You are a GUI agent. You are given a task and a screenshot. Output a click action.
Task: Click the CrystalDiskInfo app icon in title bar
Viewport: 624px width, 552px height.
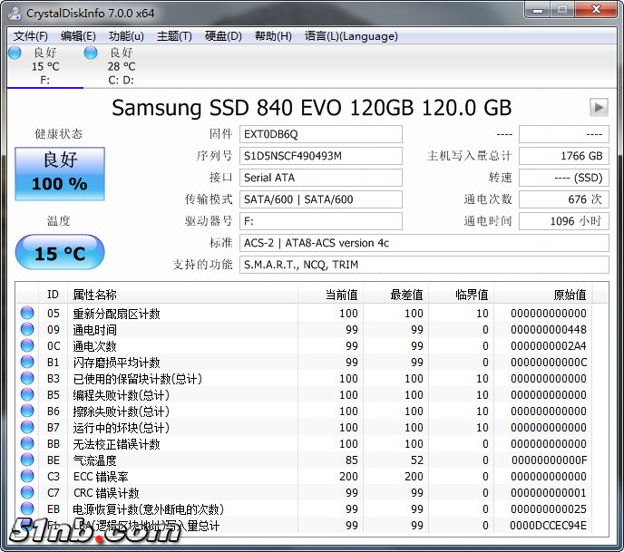coord(14,13)
